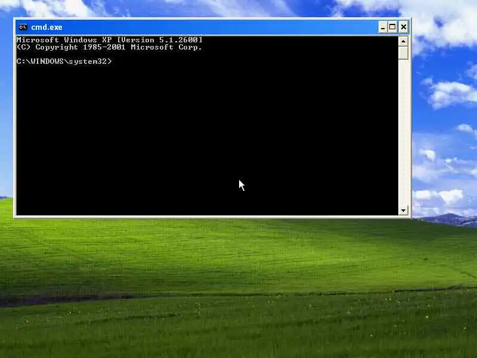Click the scrollbar up arrow in cmd
477x358 pixels.
coord(404,41)
